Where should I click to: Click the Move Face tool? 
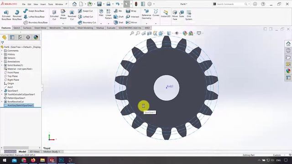pyautogui.click(x=175, y=15)
